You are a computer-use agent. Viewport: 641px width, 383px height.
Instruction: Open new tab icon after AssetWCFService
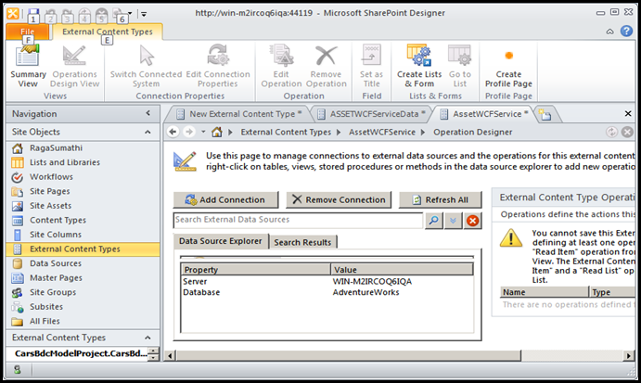click(x=545, y=114)
